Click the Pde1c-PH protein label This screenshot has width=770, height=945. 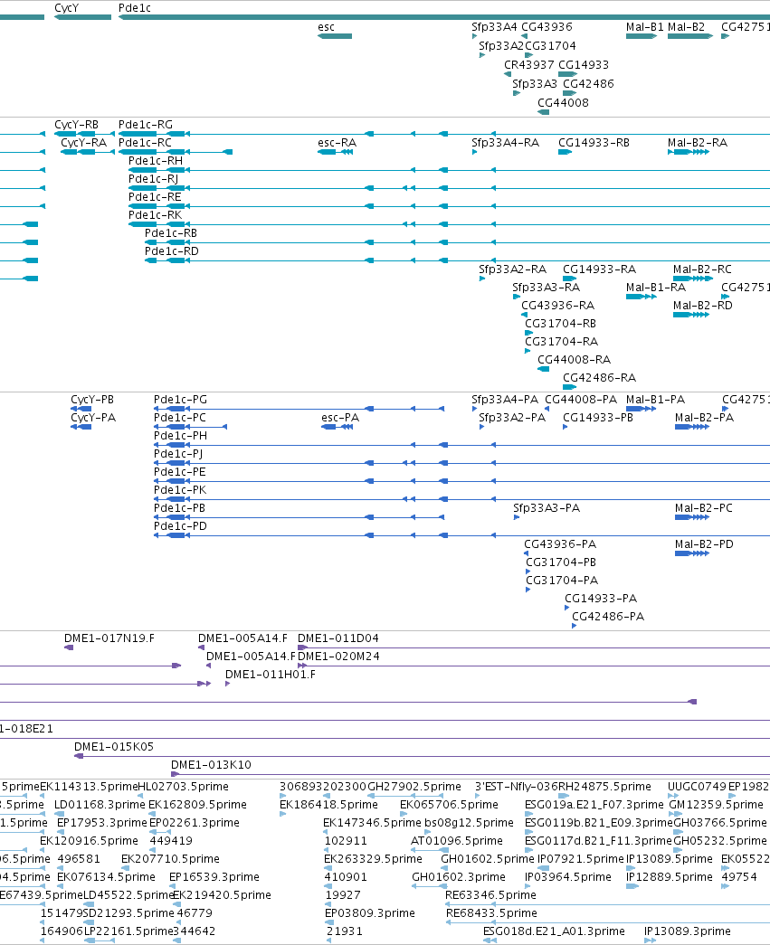[x=180, y=435]
